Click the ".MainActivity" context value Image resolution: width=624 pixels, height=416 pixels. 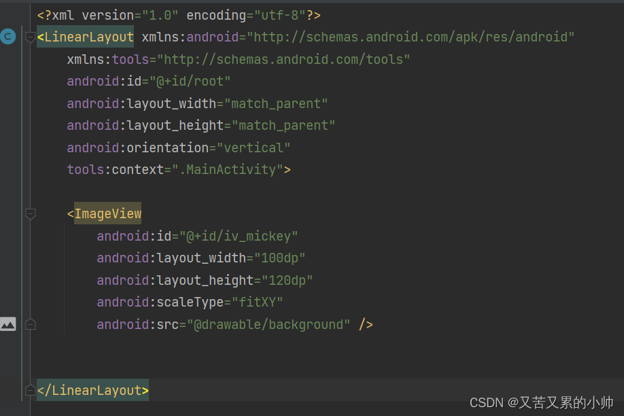pos(227,169)
